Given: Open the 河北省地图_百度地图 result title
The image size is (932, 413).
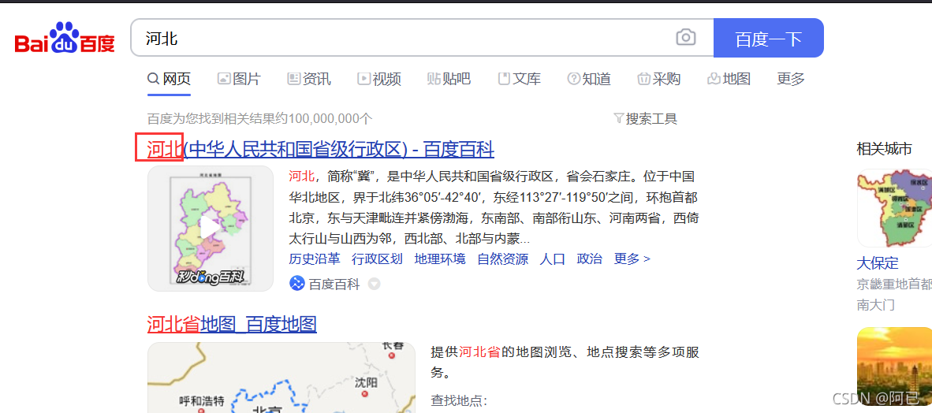Looking at the screenshot, I should pos(232,324).
